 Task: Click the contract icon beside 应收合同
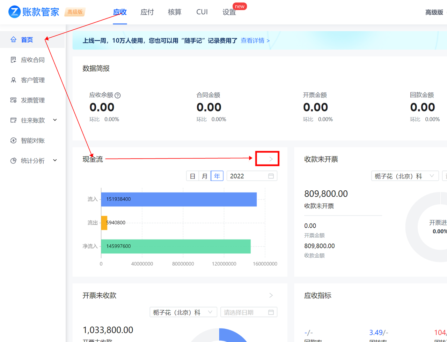[x=13, y=60]
